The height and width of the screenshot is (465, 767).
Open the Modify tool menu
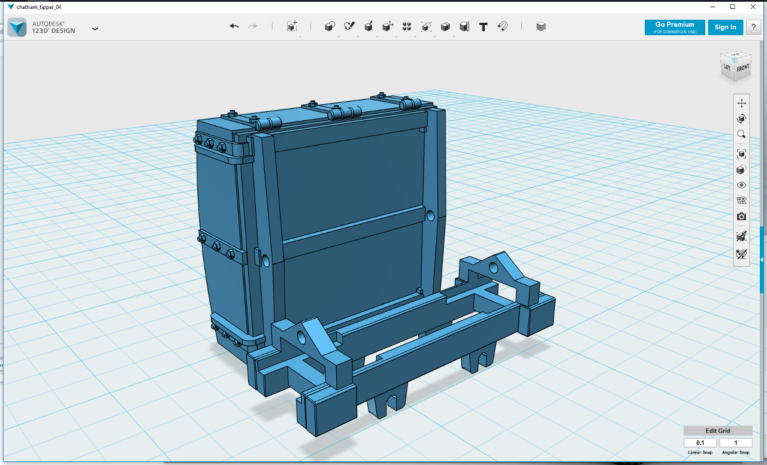click(x=388, y=26)
